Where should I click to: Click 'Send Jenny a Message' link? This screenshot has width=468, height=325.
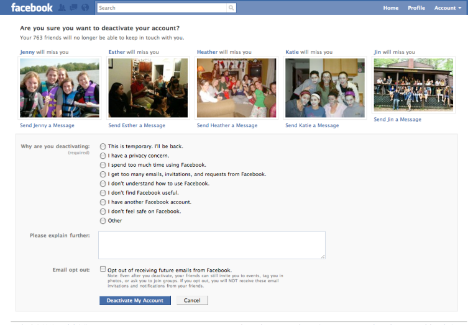(47, 125)
